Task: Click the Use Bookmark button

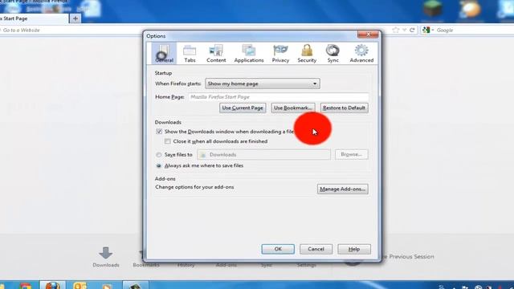Action: coord(292,108)
